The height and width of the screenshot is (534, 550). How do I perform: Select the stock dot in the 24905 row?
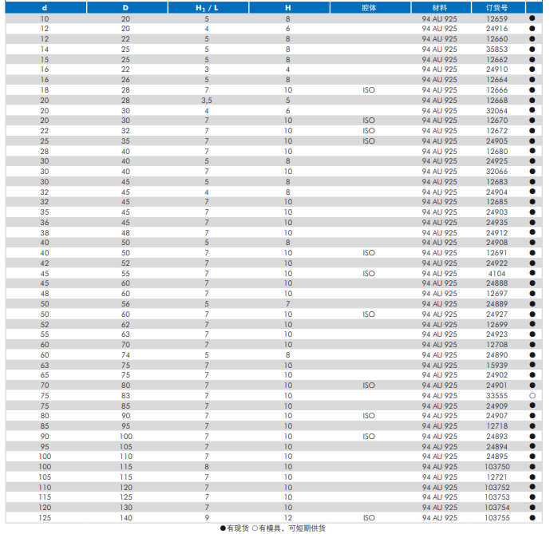[x=532, y=140]
